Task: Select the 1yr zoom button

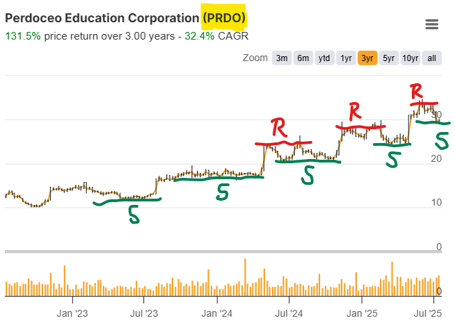Action: [x=346, y=58]
